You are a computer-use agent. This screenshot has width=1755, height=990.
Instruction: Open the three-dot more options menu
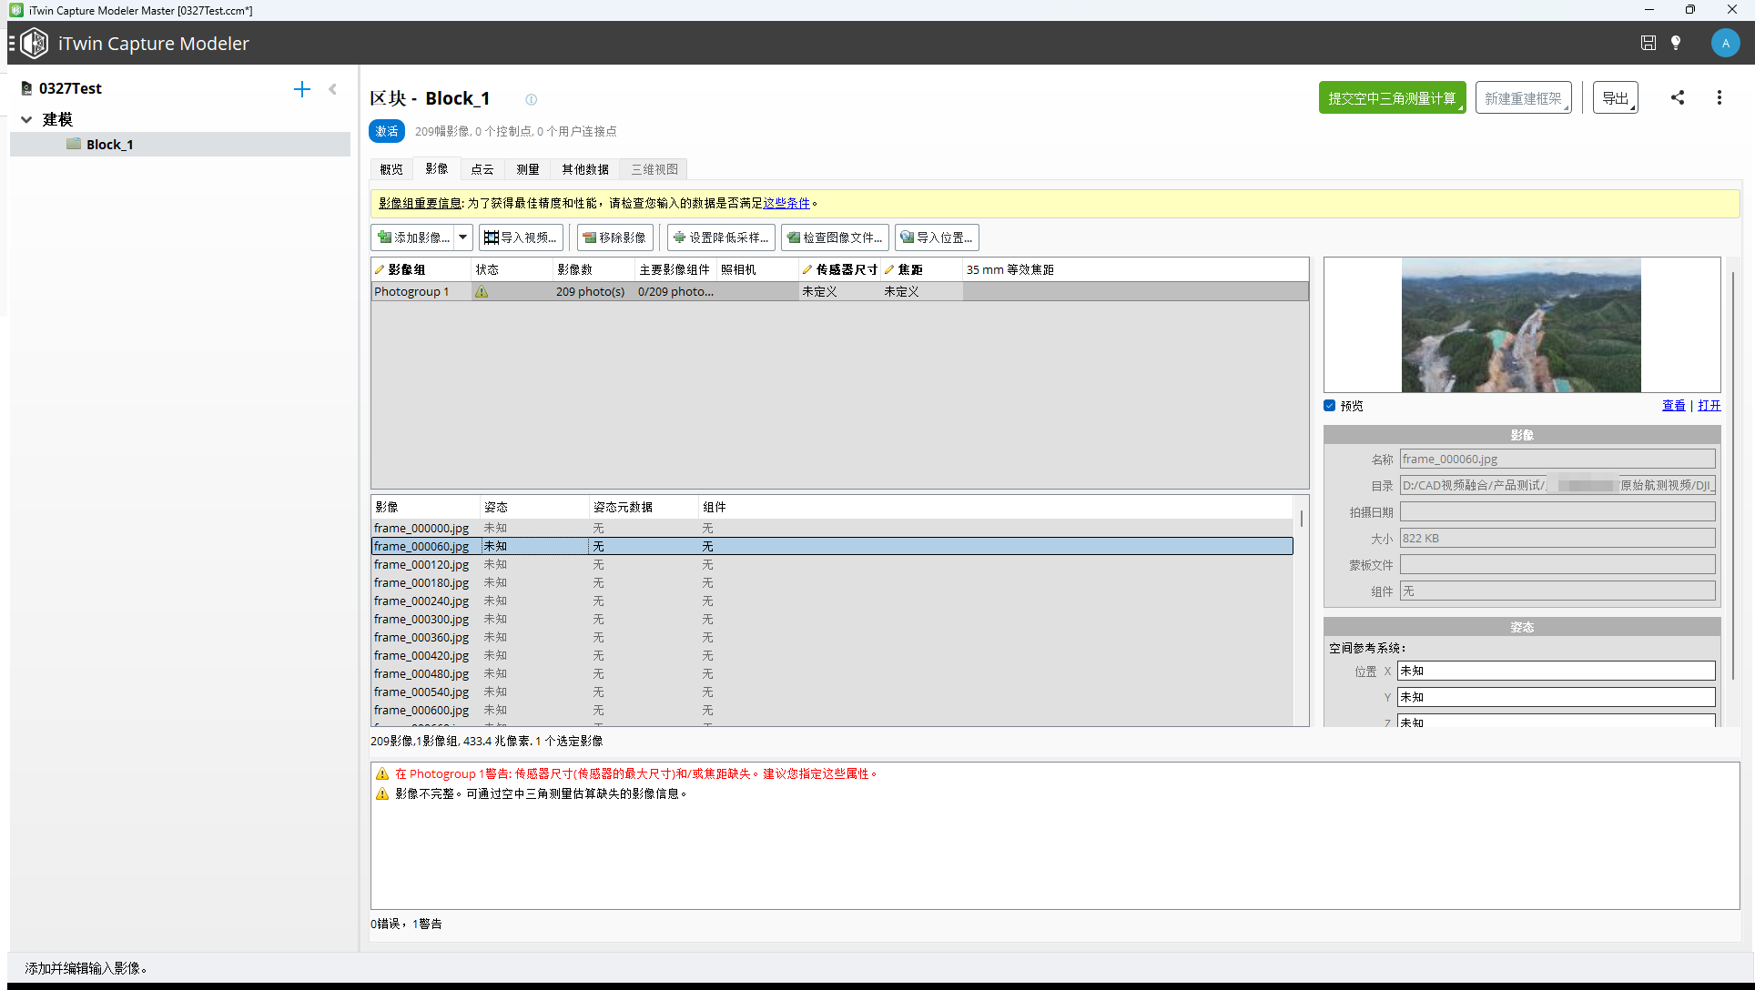(x=1719, y=97)
